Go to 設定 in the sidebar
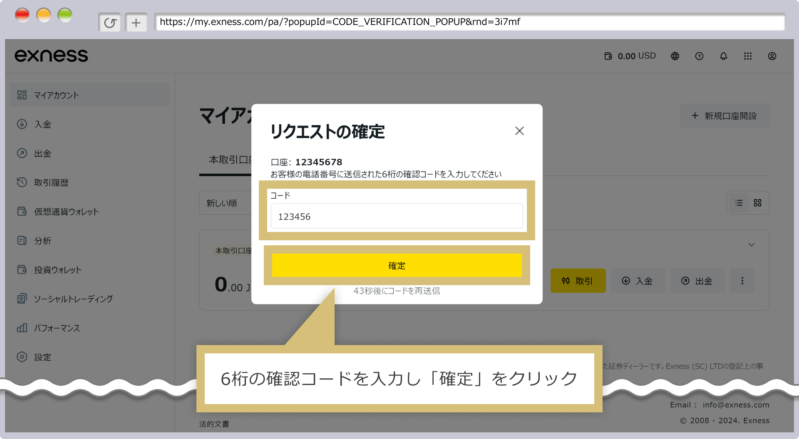The image size is (799, 439). click(42, 357)
